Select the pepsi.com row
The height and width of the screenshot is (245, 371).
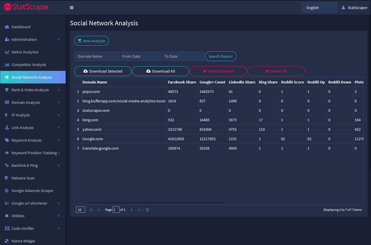(219, 91)
